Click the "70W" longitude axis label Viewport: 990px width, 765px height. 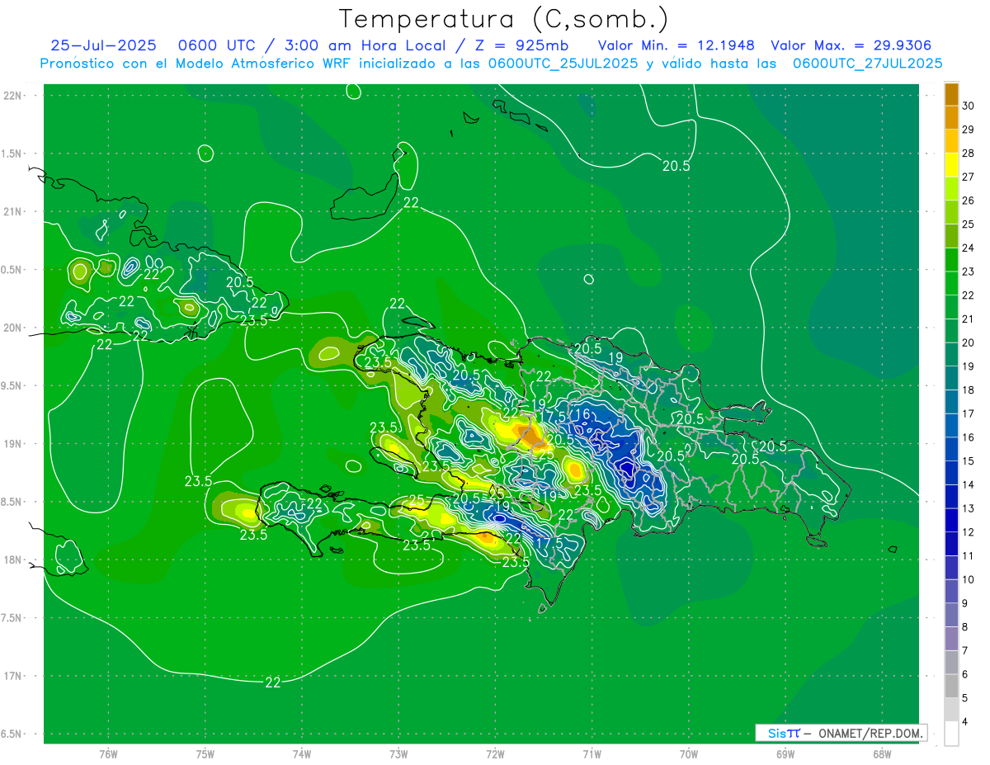(689, 754)
